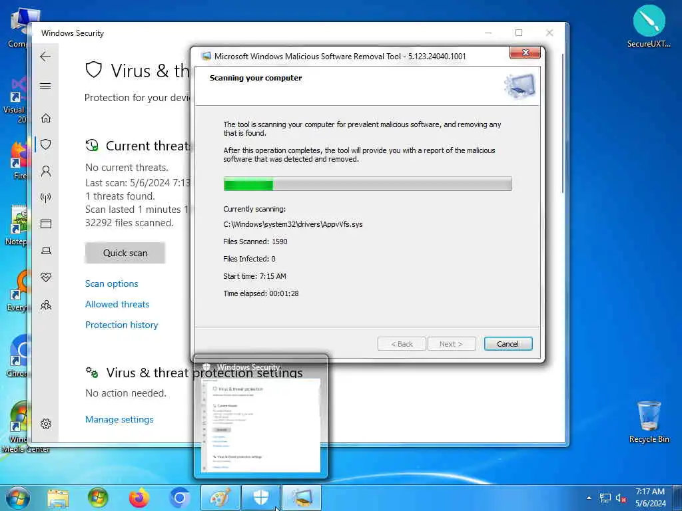The width and height of the screenshot is (682, 511).
Task: Open Protection history link
Action: click(121, 325)
